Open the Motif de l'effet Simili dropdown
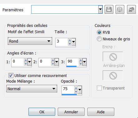This screenshot has height=118, width=138. (30, 41)
